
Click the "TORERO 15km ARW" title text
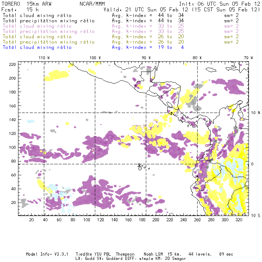[27, 4]
